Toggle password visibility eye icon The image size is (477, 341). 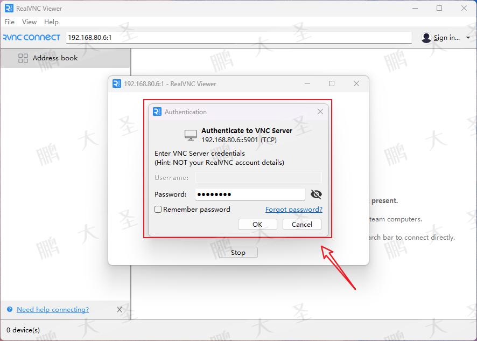point(316,194)
